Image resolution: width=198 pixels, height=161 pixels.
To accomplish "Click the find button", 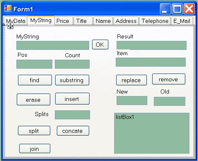I will [x=35, y=80].
